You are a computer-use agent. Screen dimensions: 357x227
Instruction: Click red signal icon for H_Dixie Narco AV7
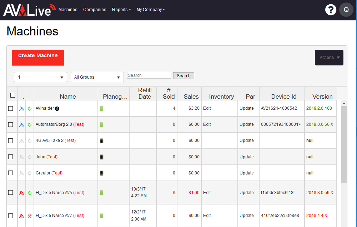point(21,216)
